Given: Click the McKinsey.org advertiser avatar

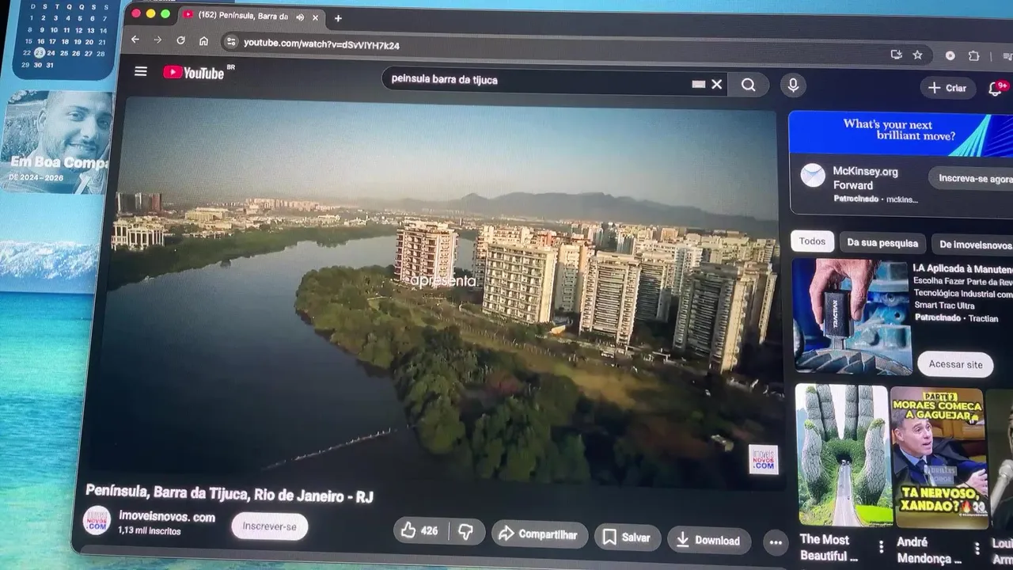Looking at the screenshot, I should click(813, 175).
